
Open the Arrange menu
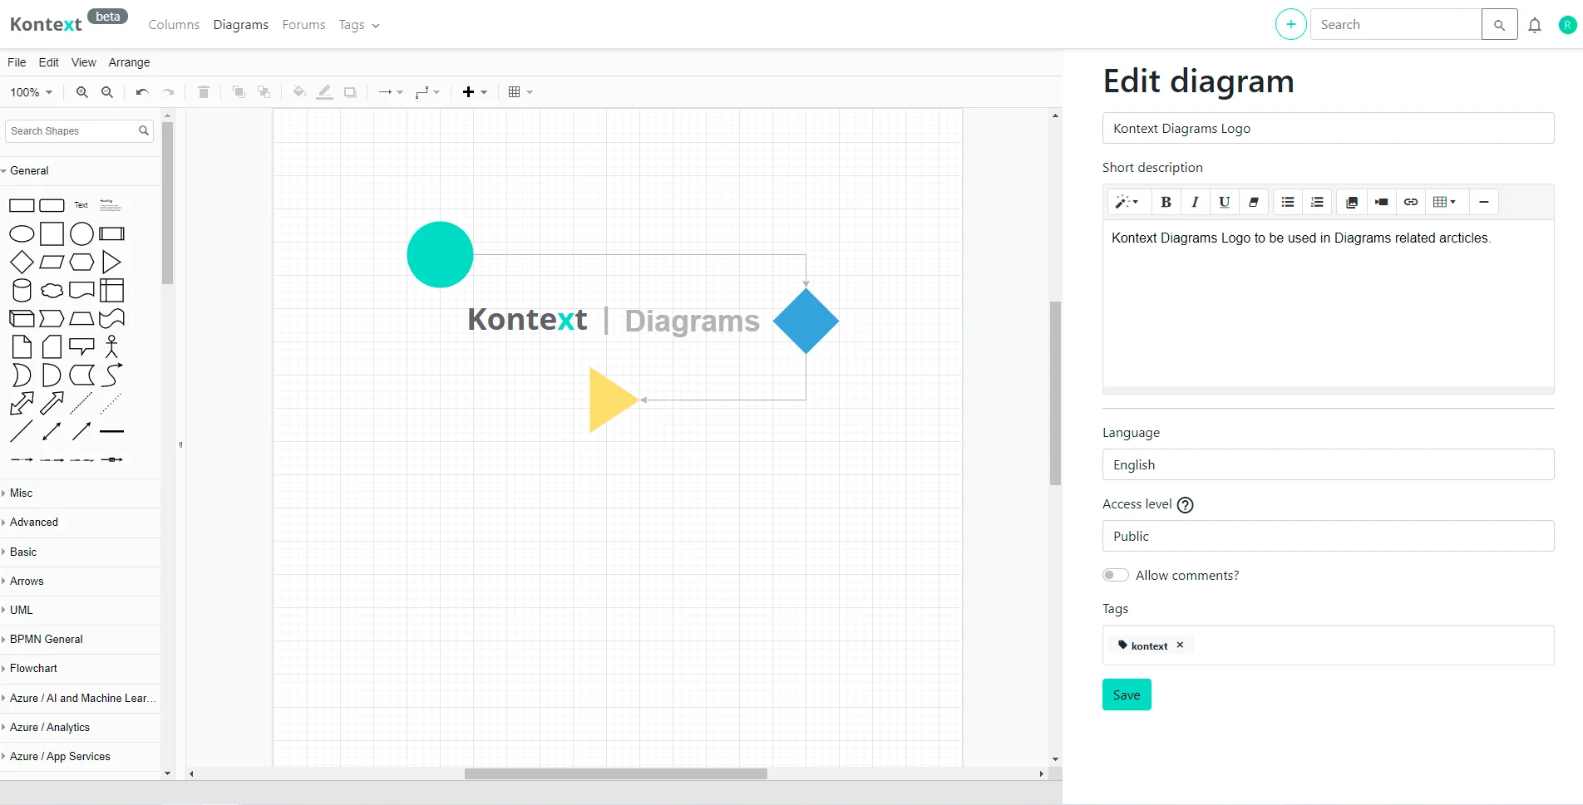[x=129, y=62]
